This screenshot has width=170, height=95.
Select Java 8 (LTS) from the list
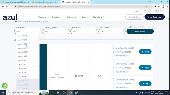tap(28, 60)
